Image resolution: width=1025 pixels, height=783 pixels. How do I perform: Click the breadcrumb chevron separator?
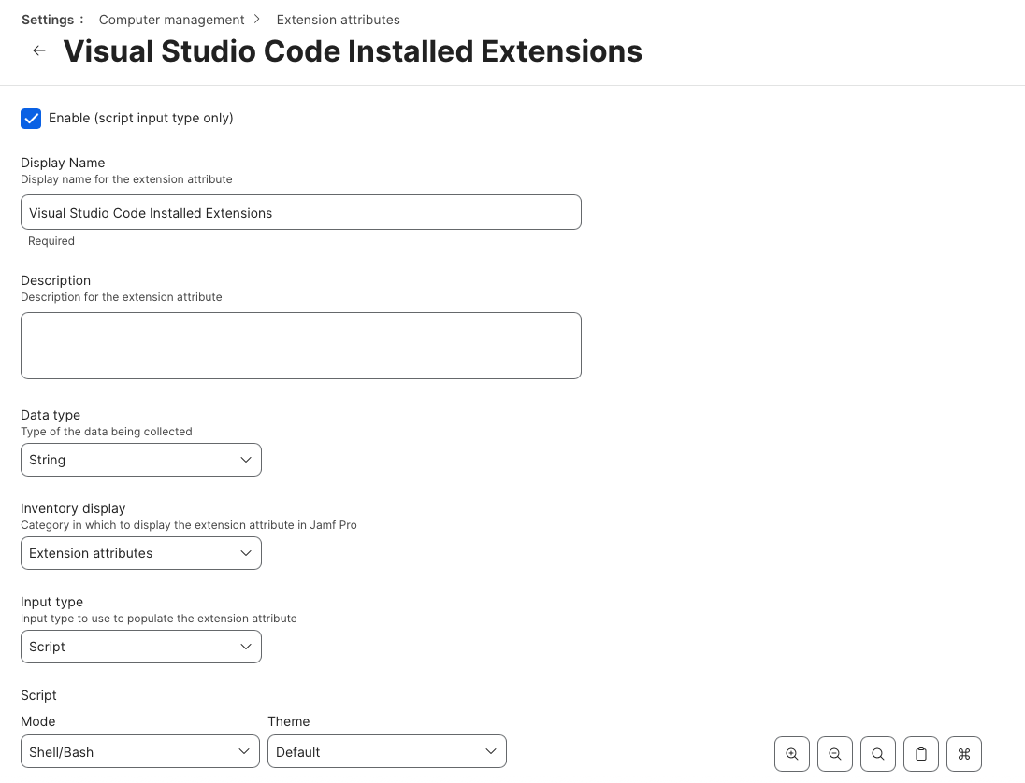coord(257,20)
